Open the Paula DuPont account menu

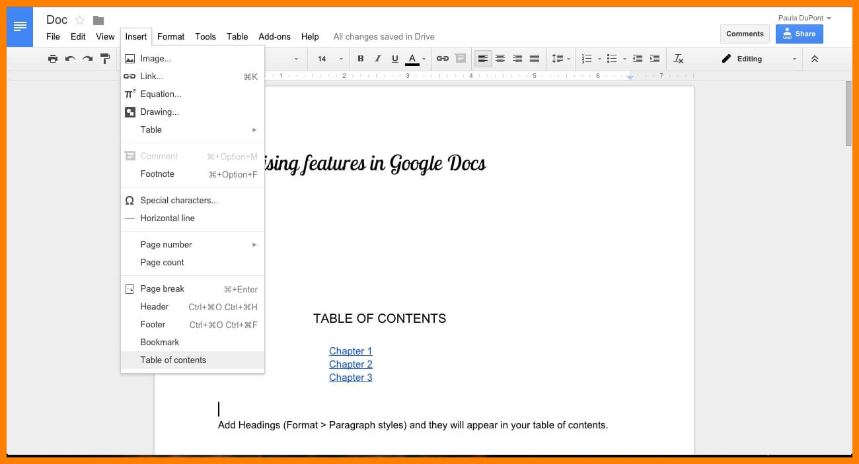click(x=805, y=18)
